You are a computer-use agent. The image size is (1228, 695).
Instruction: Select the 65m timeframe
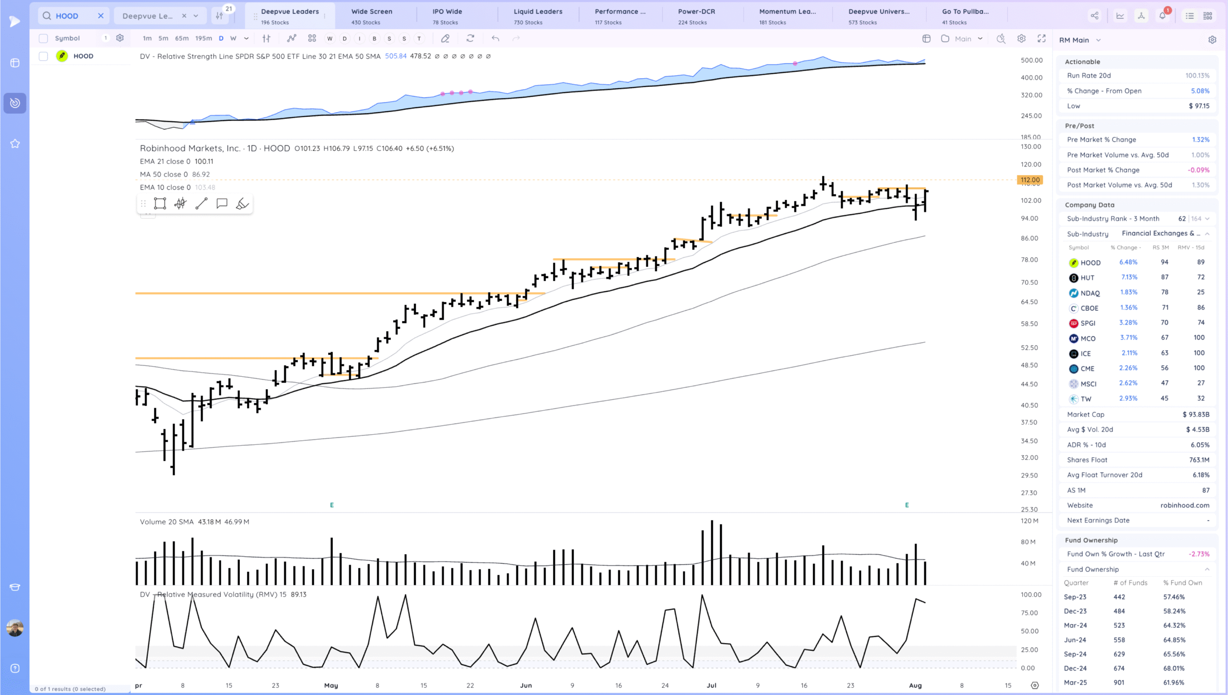pyautogui.click(x=181, y=38)
